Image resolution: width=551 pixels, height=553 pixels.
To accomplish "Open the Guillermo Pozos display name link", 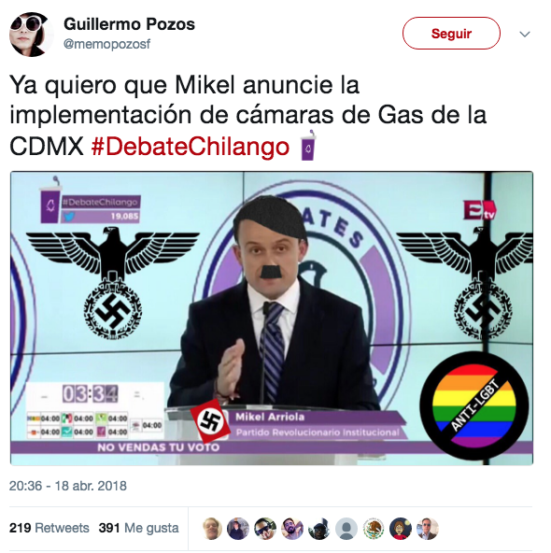I will tap(129, 24).
